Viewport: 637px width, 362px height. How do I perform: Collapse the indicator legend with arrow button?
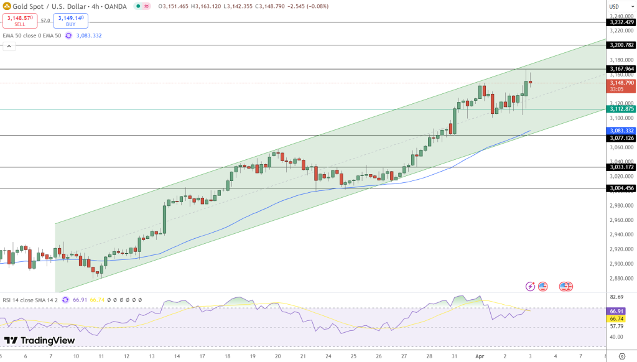coord(9,46)
